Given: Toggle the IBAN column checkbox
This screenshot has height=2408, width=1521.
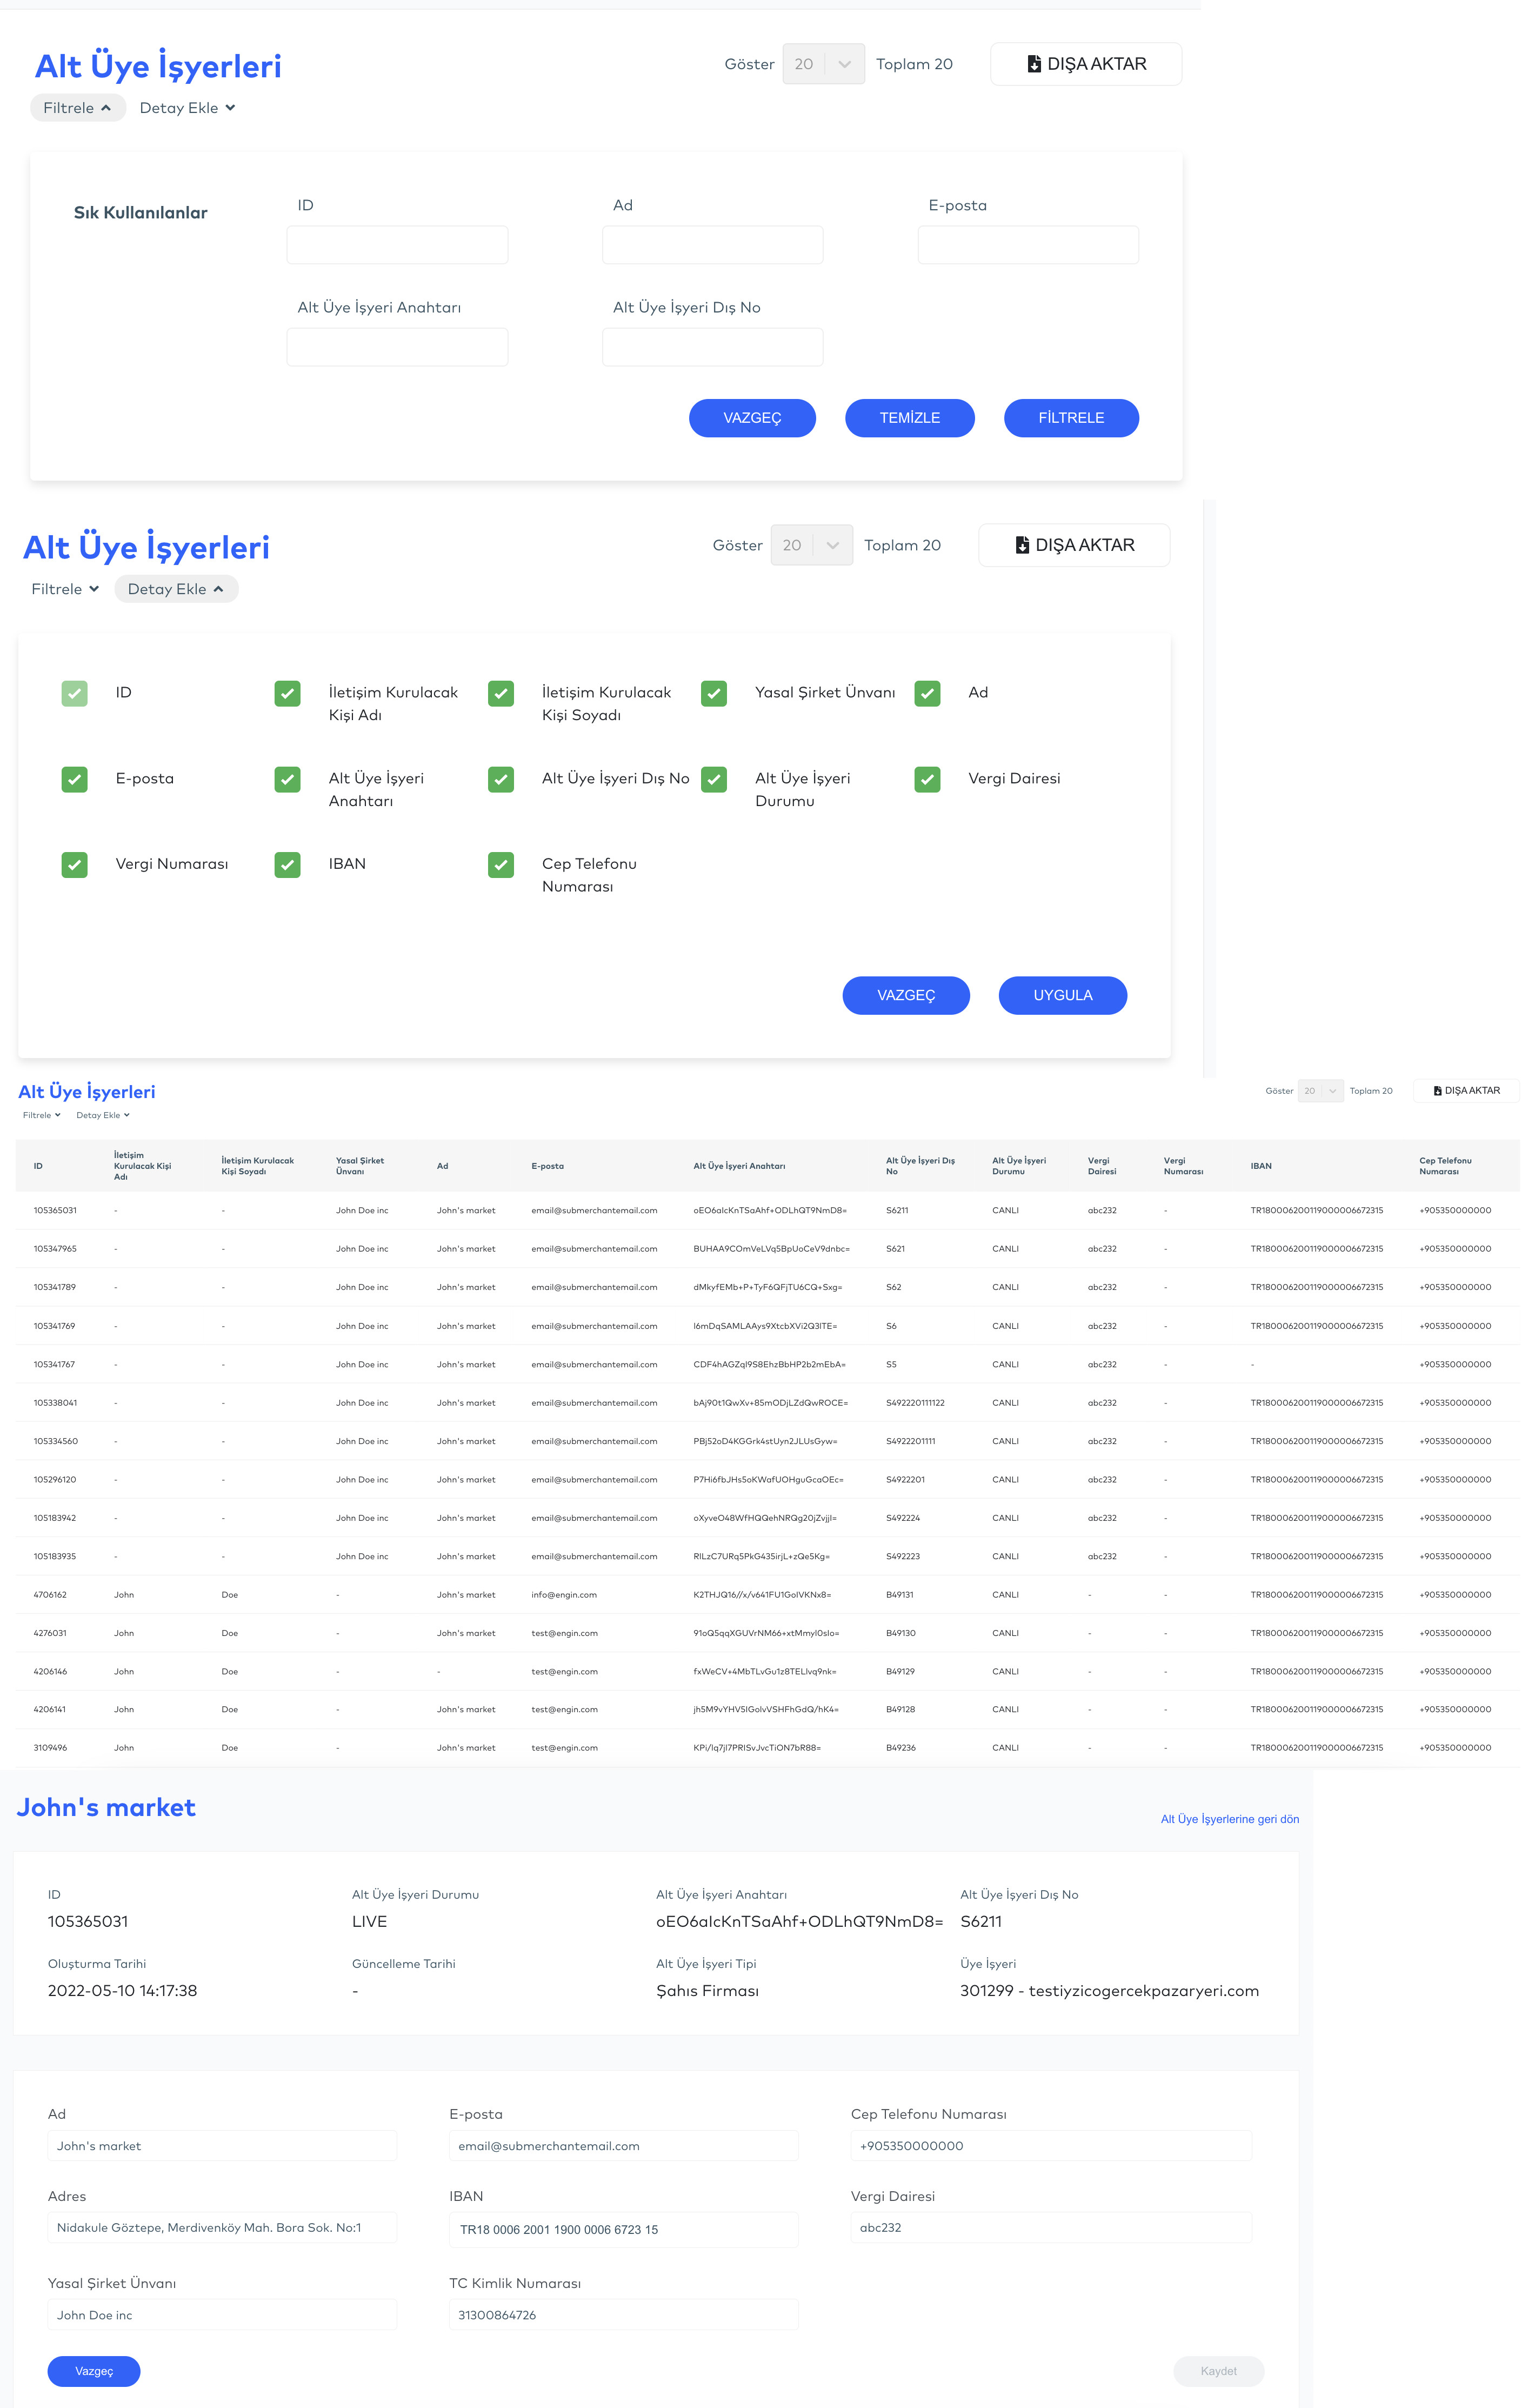Looking at the screenshot, I should click(287, 865).
